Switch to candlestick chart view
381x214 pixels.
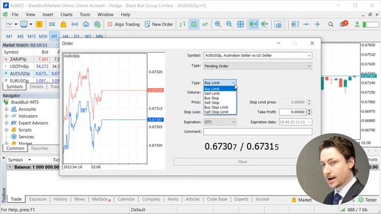(193, 24)
